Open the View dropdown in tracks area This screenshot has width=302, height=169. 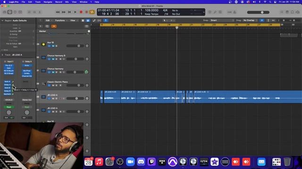(x=74, y=20)
